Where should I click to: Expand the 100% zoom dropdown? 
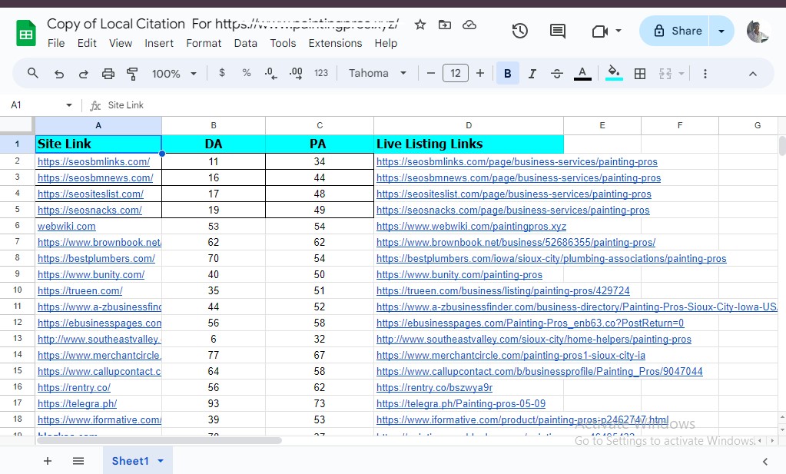click(174, 74)
